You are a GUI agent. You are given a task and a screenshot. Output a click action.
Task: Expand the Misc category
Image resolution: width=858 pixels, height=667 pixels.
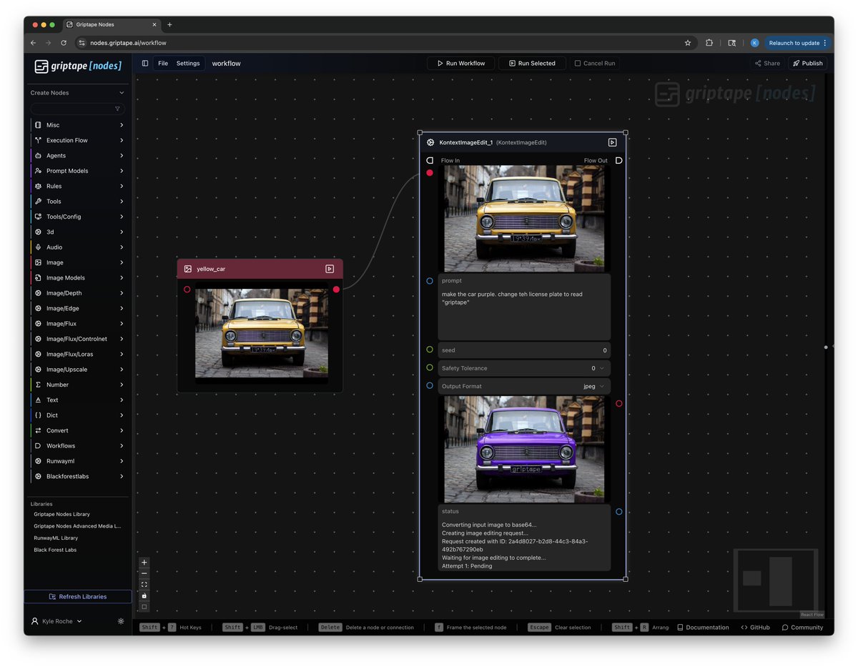click(x=79, y=125)
